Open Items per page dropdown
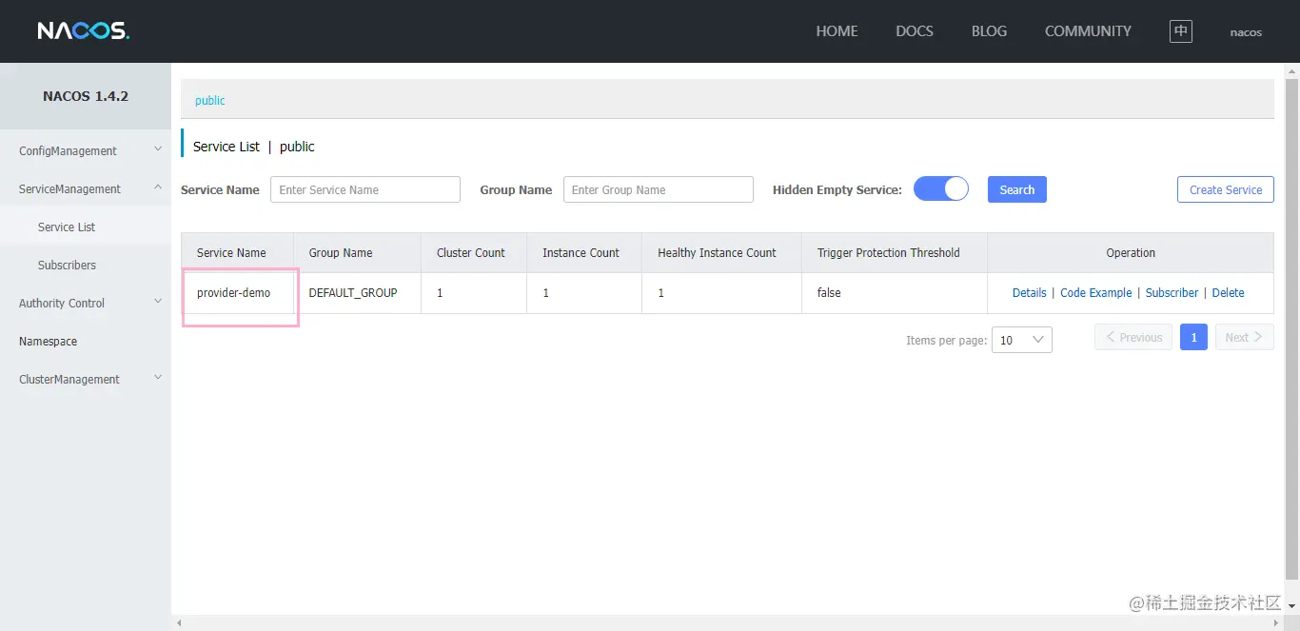The height and width of the screenshot is (631, 1300). pyautogui.click(x=1021, y=340)
